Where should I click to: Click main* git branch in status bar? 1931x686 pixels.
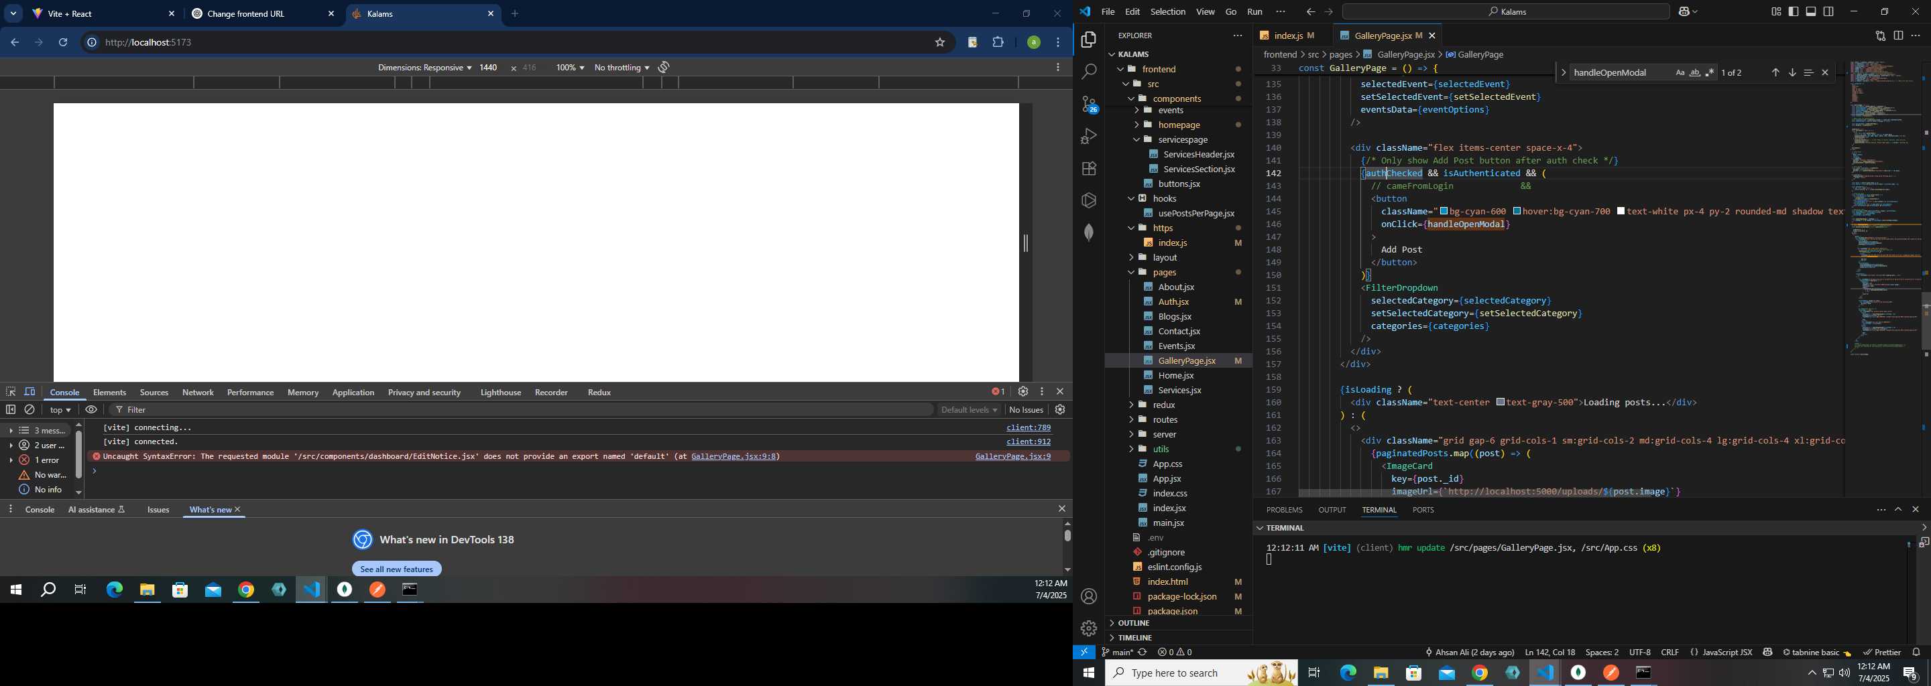pos(1117,653)
